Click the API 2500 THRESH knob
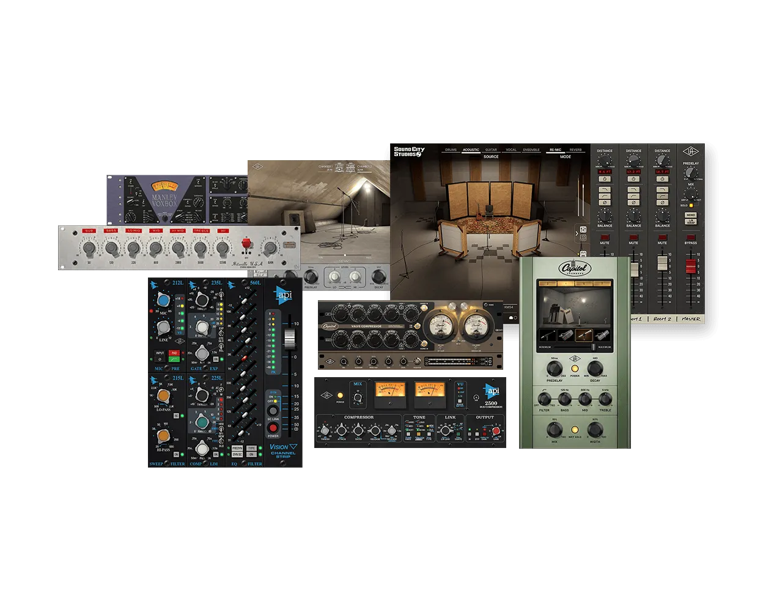Viewport: 763px width, 599px height. pos(325,430)
